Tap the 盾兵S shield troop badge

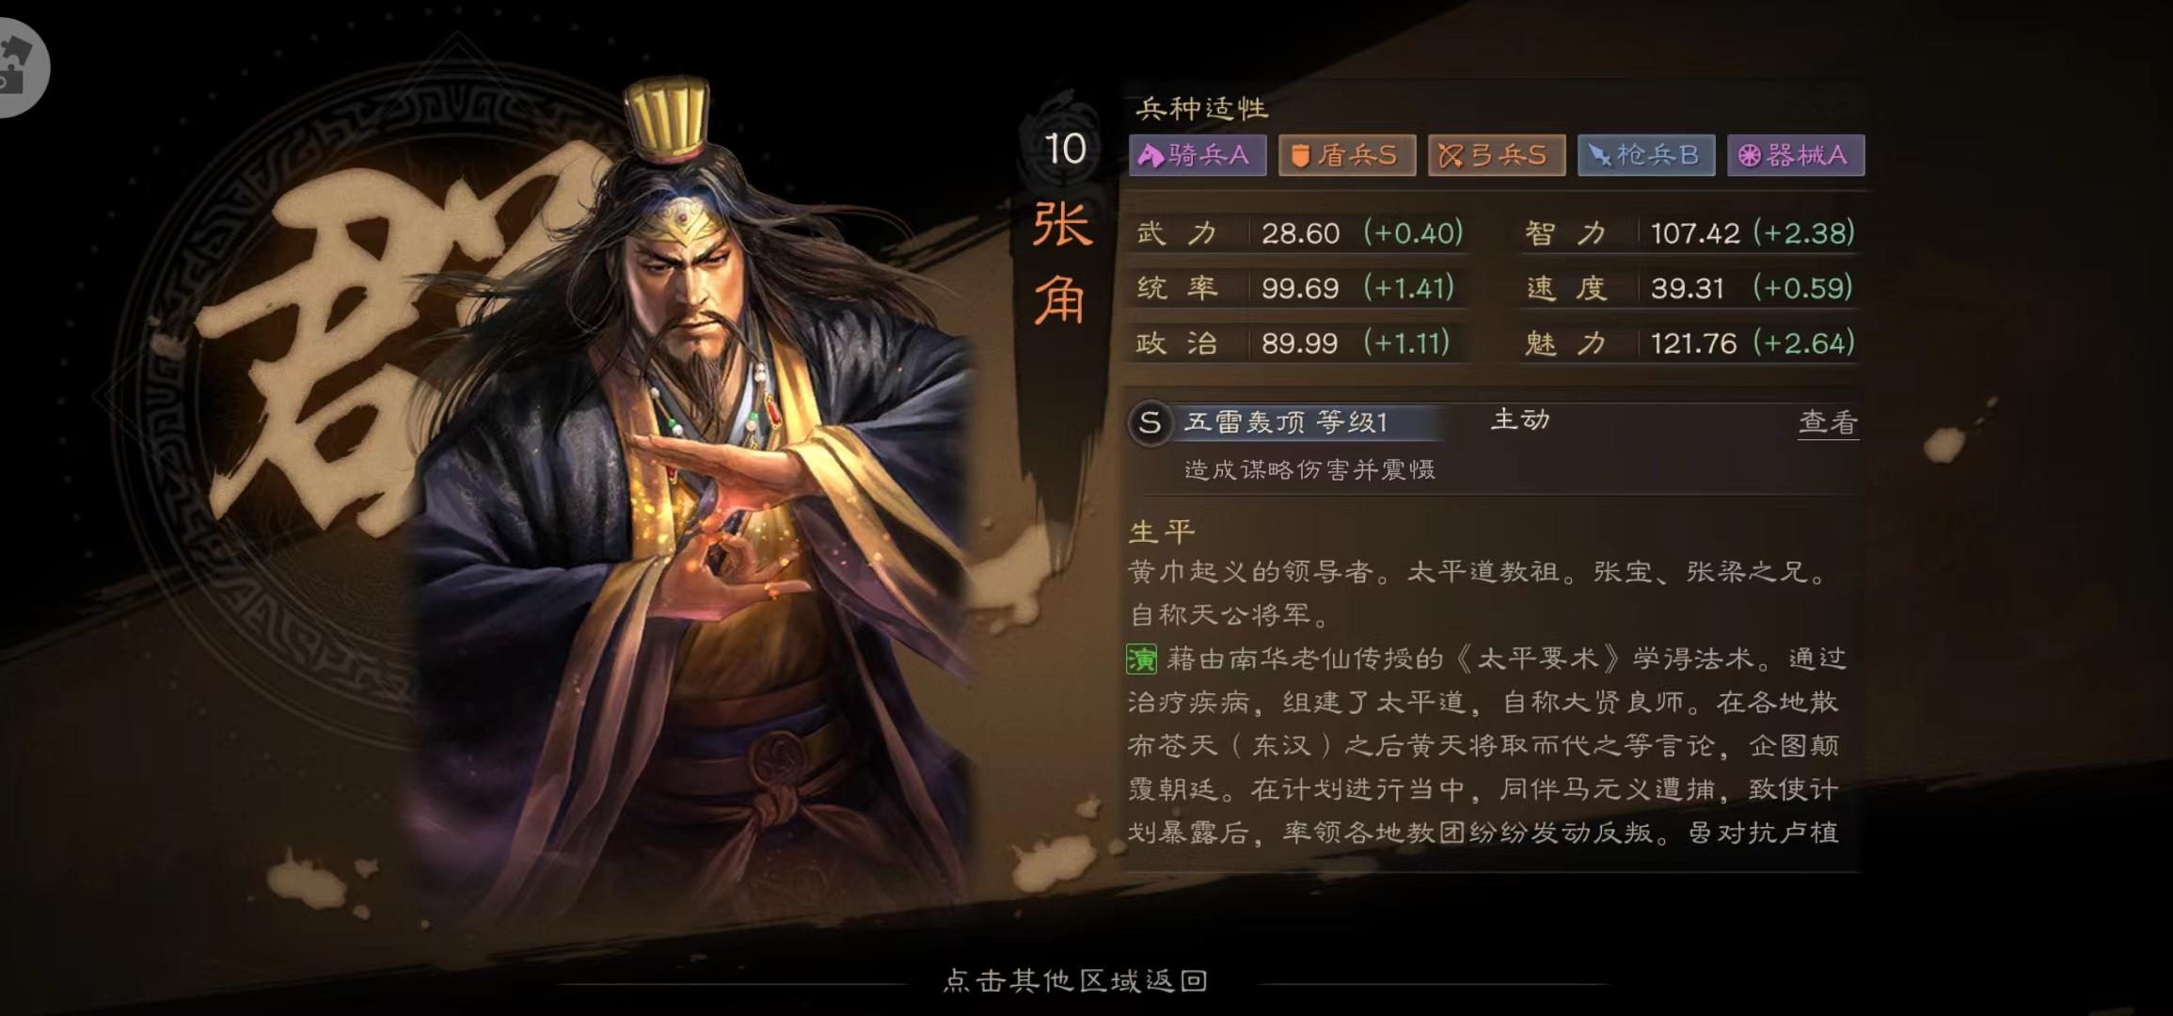pos(1347,155)
